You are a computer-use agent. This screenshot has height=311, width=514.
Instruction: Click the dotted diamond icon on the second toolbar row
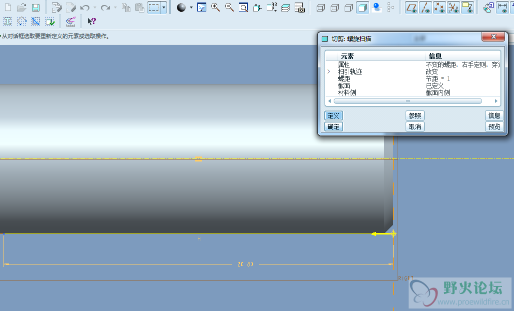tap(21, 21)
